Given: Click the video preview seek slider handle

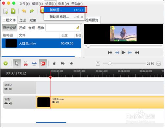Looking at the screenshot, I should [x=88, y=46].
